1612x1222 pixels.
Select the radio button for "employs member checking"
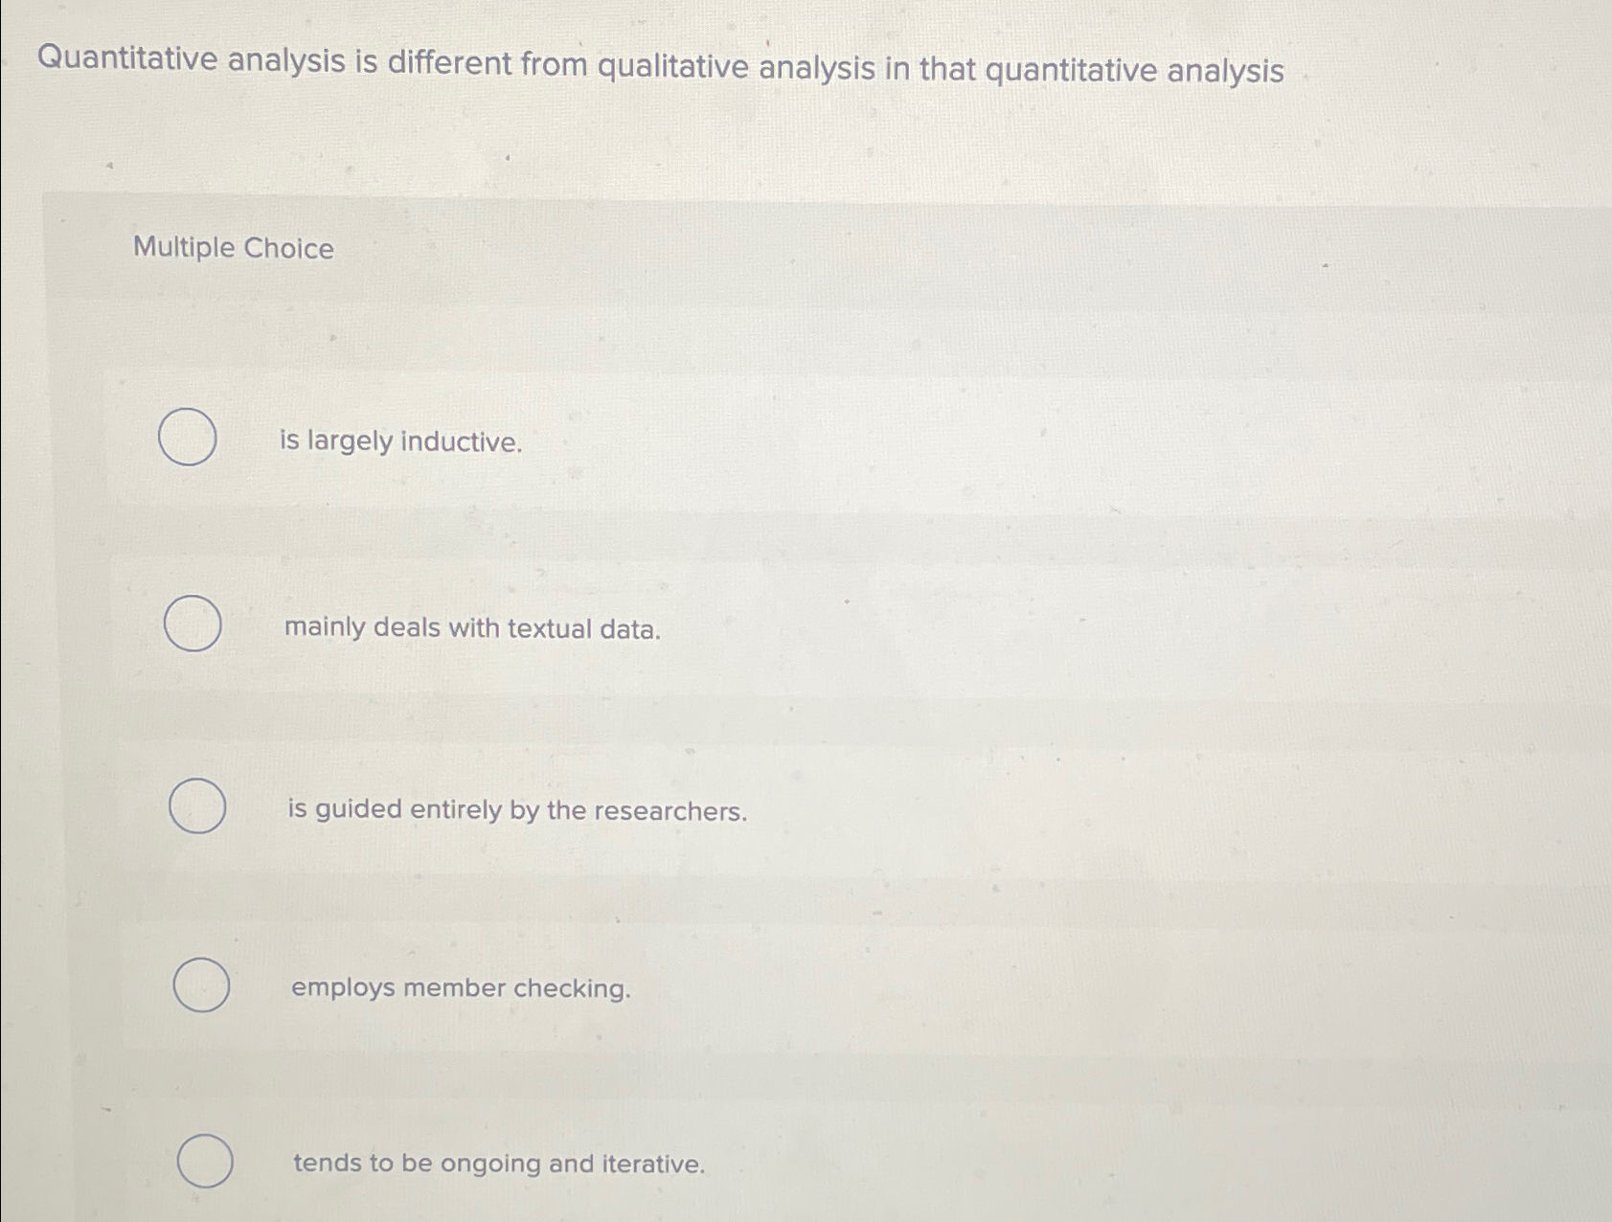(x=201, y=984)
